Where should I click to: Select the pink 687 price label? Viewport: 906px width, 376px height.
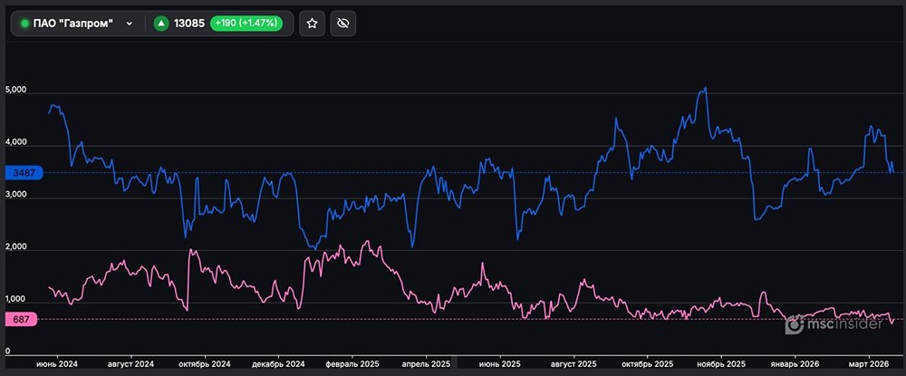[18, 319]
